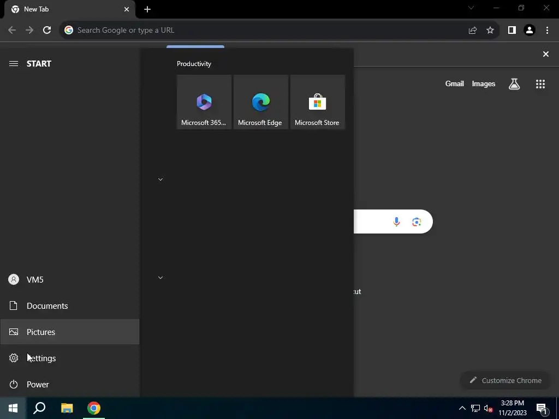Expand the lower chevron in app list
This screenshot has height=419, width=559.
coord(160,278)
